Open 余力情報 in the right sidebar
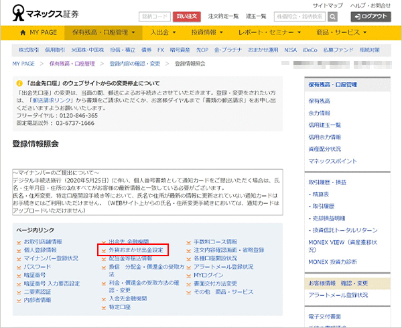The width and height of the screenshot is (402, 328). pyautogui.click(x=319, y=113)
